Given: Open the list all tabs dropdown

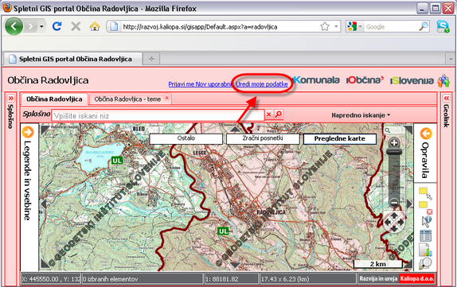Looking at the screenshot, I should pyautogui.click(x=450, y=59).
